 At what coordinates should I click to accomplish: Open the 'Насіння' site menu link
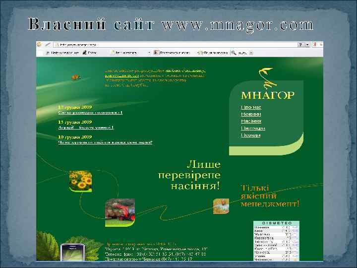[x=251, y=121]
